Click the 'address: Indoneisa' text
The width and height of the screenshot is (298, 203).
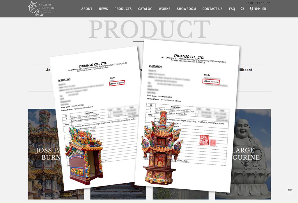[x=211, y=81]
